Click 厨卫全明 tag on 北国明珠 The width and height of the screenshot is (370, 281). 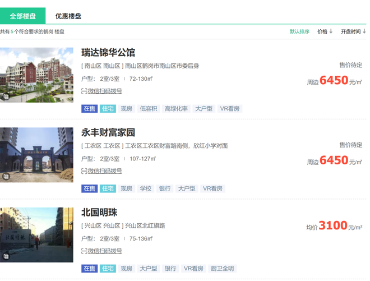[x=222, y=269]
